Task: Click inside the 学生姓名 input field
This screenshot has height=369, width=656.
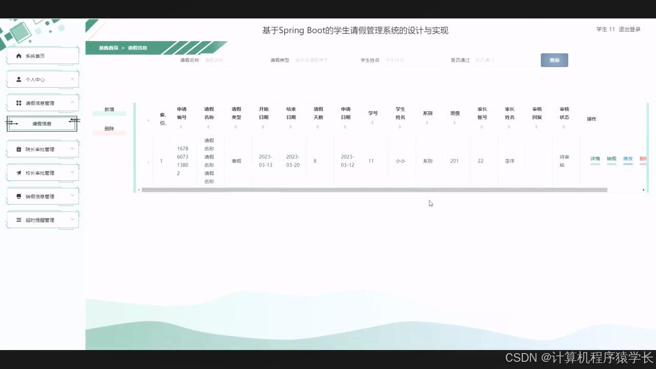Action: [414, 60]
